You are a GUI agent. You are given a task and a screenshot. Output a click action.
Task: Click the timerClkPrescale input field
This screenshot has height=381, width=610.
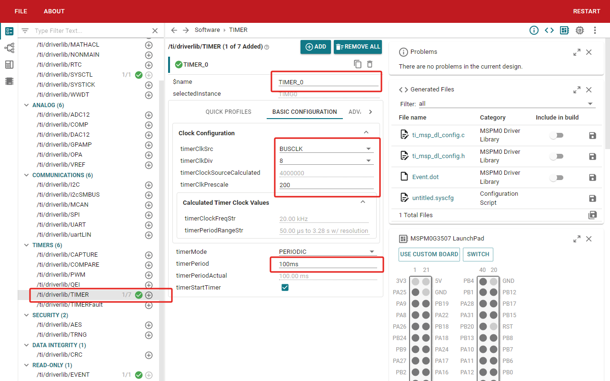tap(326, 185)
